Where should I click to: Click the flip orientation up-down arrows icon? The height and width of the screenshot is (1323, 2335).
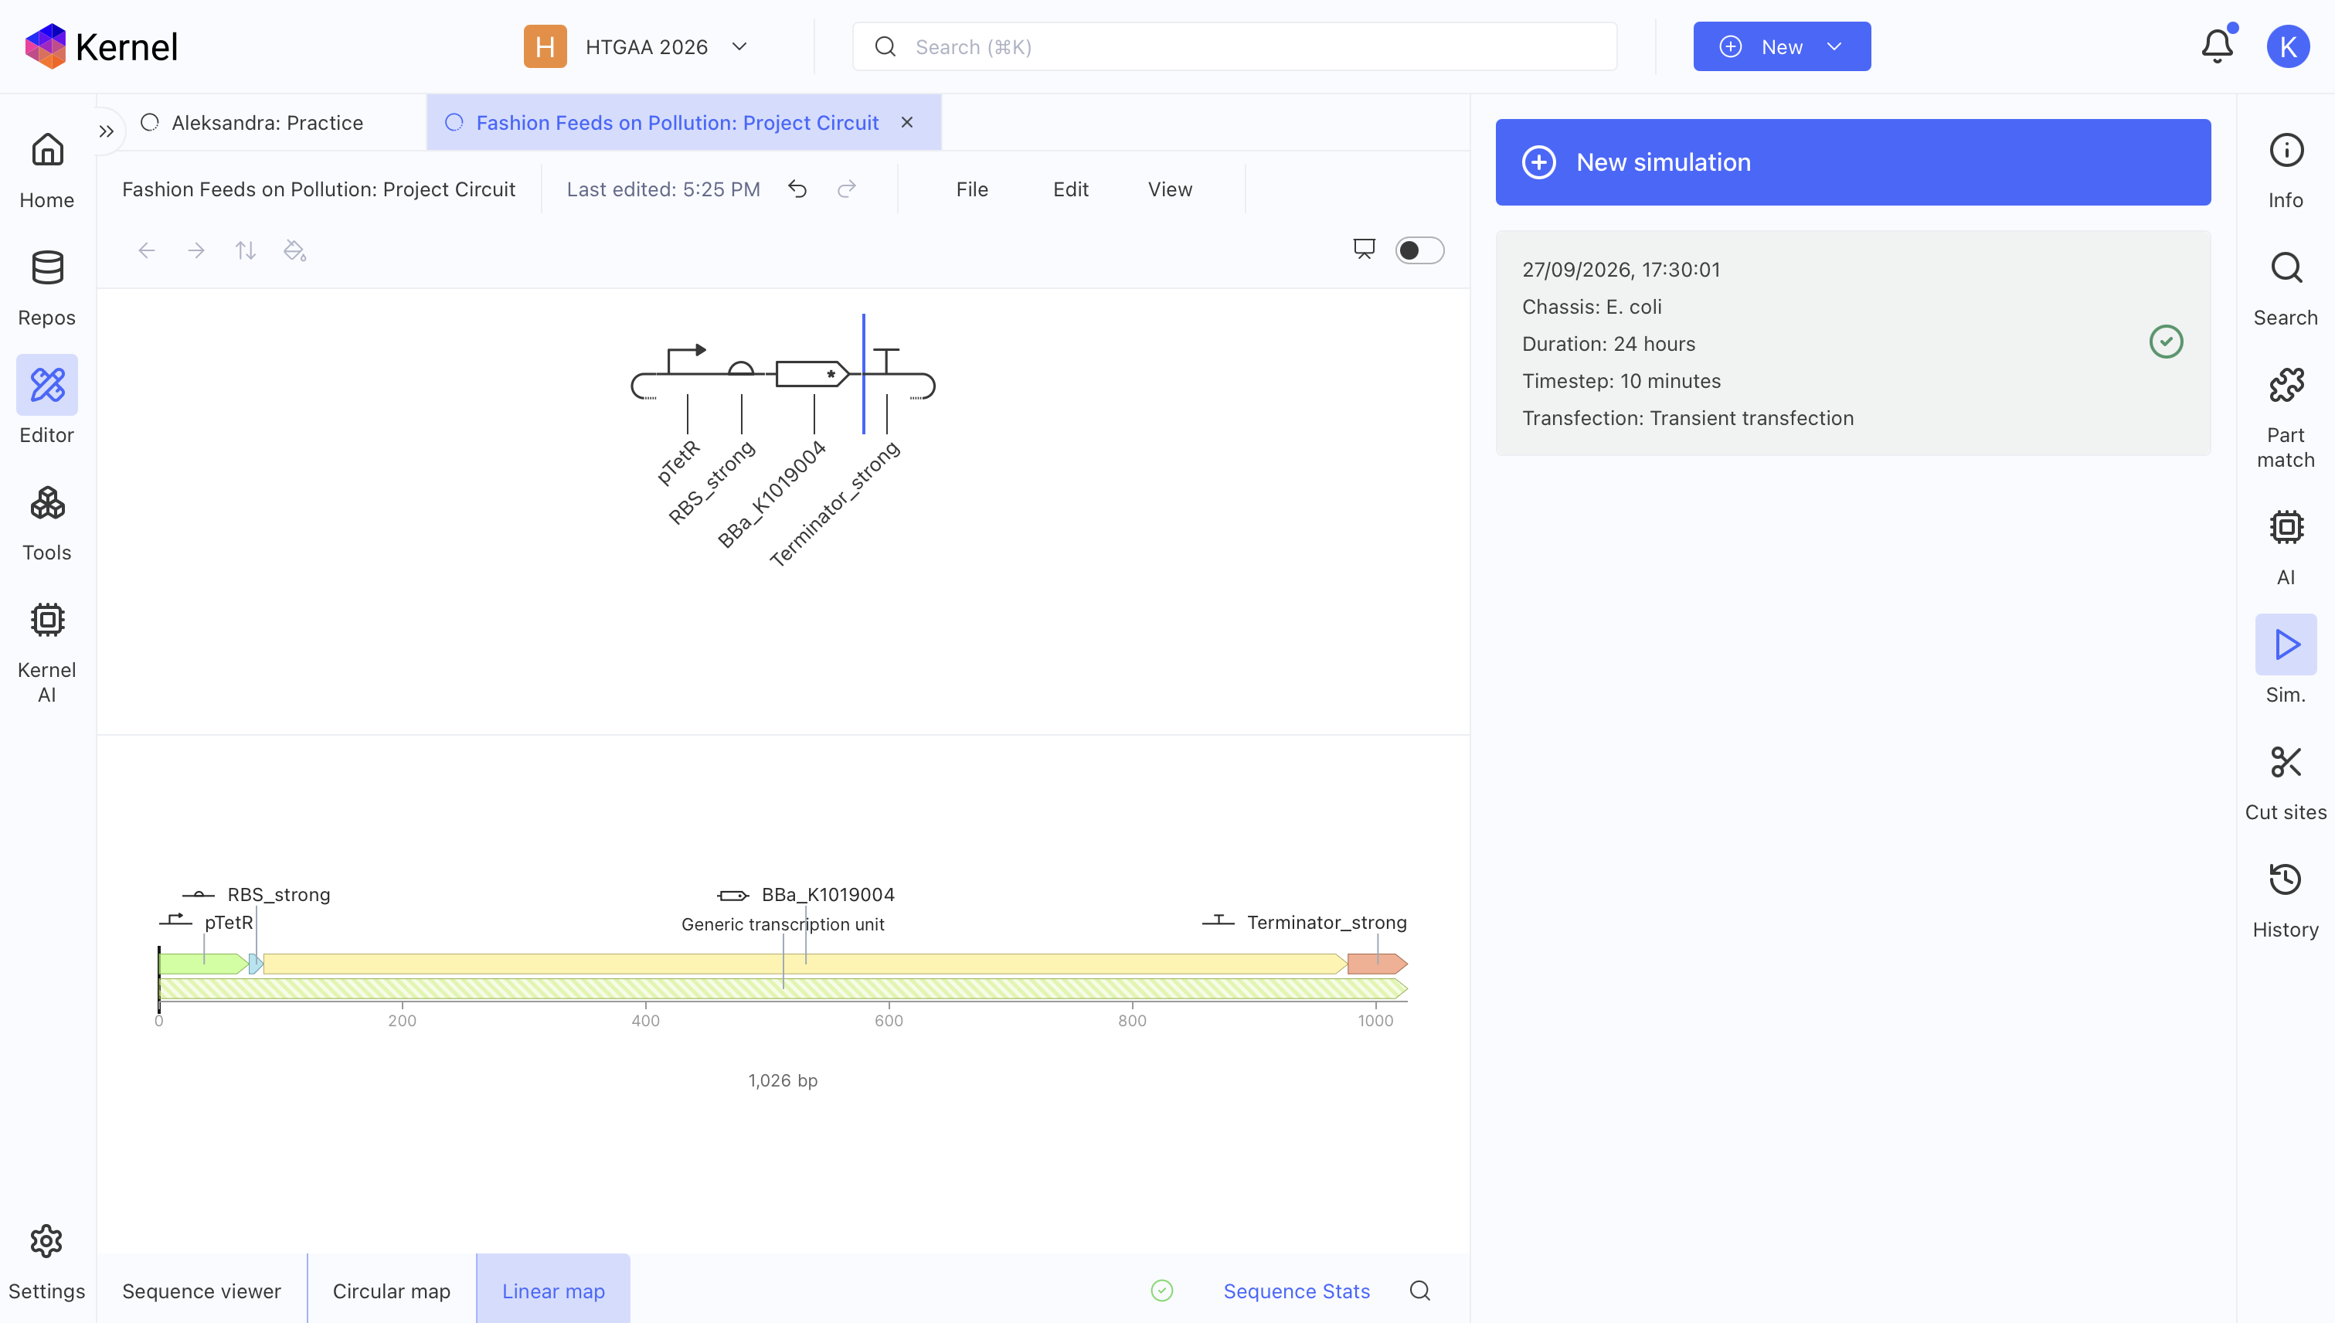point(245,250)
